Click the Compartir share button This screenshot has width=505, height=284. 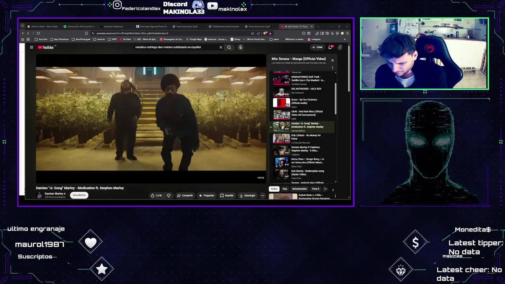click(185, 196)
